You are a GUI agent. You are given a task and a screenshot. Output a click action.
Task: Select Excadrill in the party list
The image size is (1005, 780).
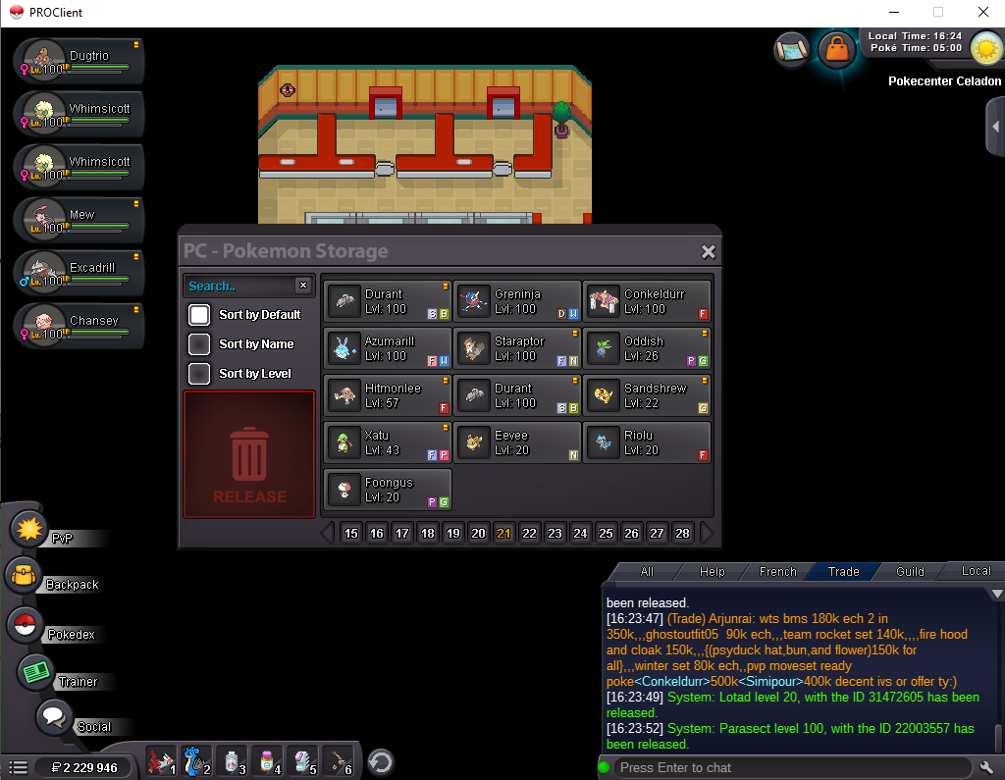[79, 274]
